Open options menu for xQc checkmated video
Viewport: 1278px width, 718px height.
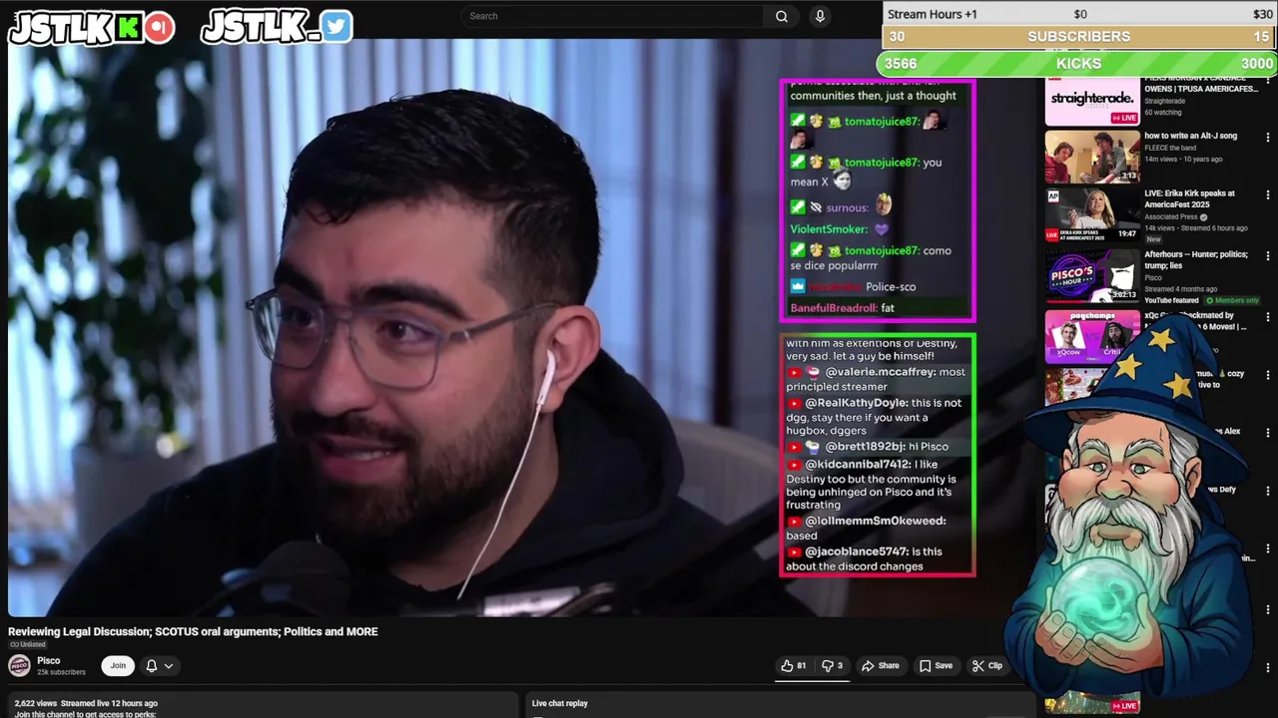point(1268,317)
